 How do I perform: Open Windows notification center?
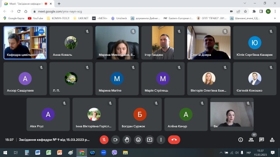click(273, 153)
